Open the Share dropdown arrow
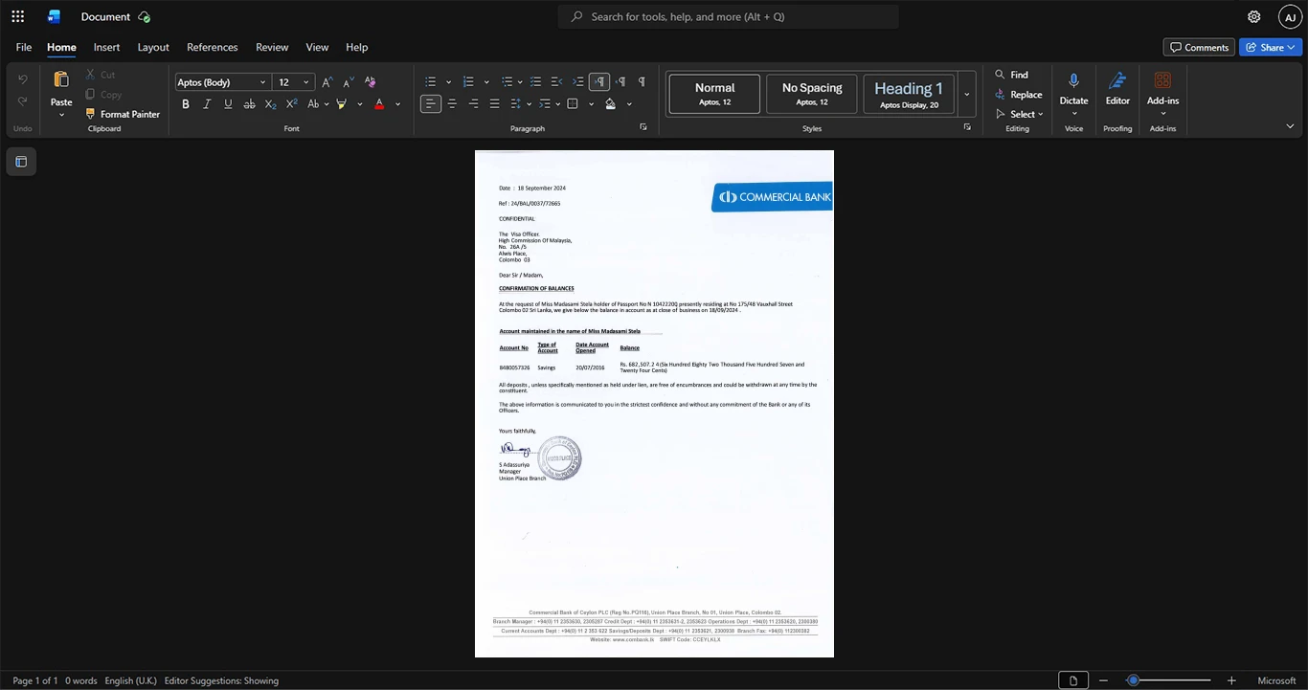This screenshot has height=690, width=1308. coord(1291,47)
